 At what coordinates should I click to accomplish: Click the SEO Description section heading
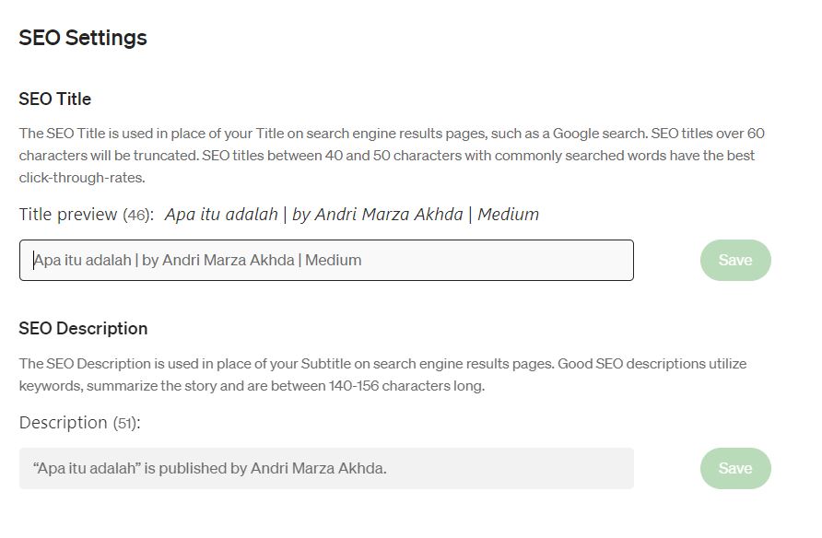pyautogui.click(x=82, y=328)
